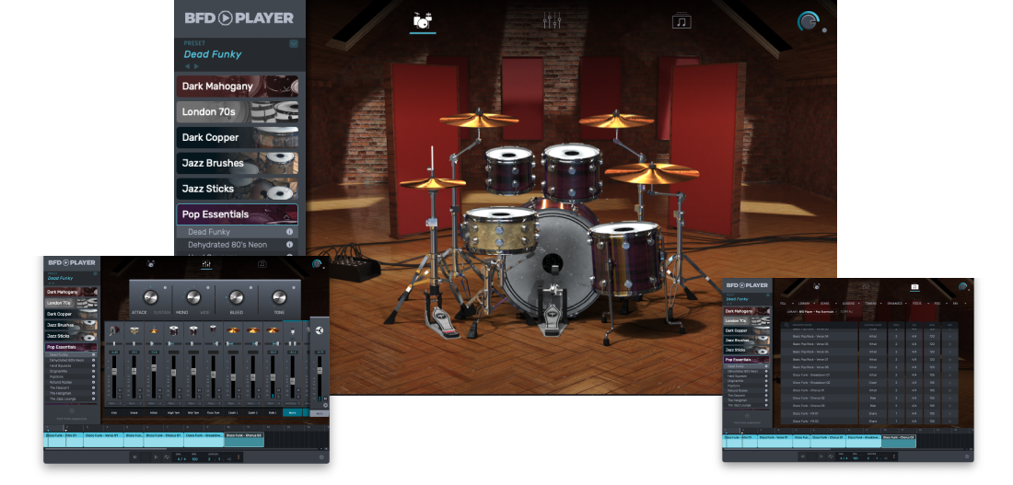Show info for Dead Funky preset in main window

pos(289,232)
